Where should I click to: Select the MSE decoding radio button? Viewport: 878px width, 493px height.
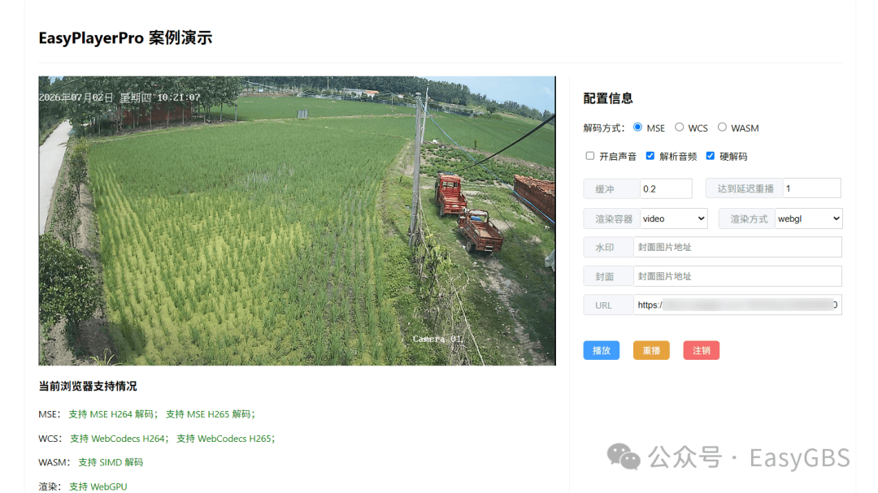(x=637, y=127)
